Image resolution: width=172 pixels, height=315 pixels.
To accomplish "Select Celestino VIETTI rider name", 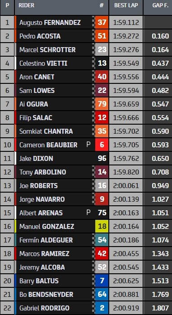I will click(43, 63).
